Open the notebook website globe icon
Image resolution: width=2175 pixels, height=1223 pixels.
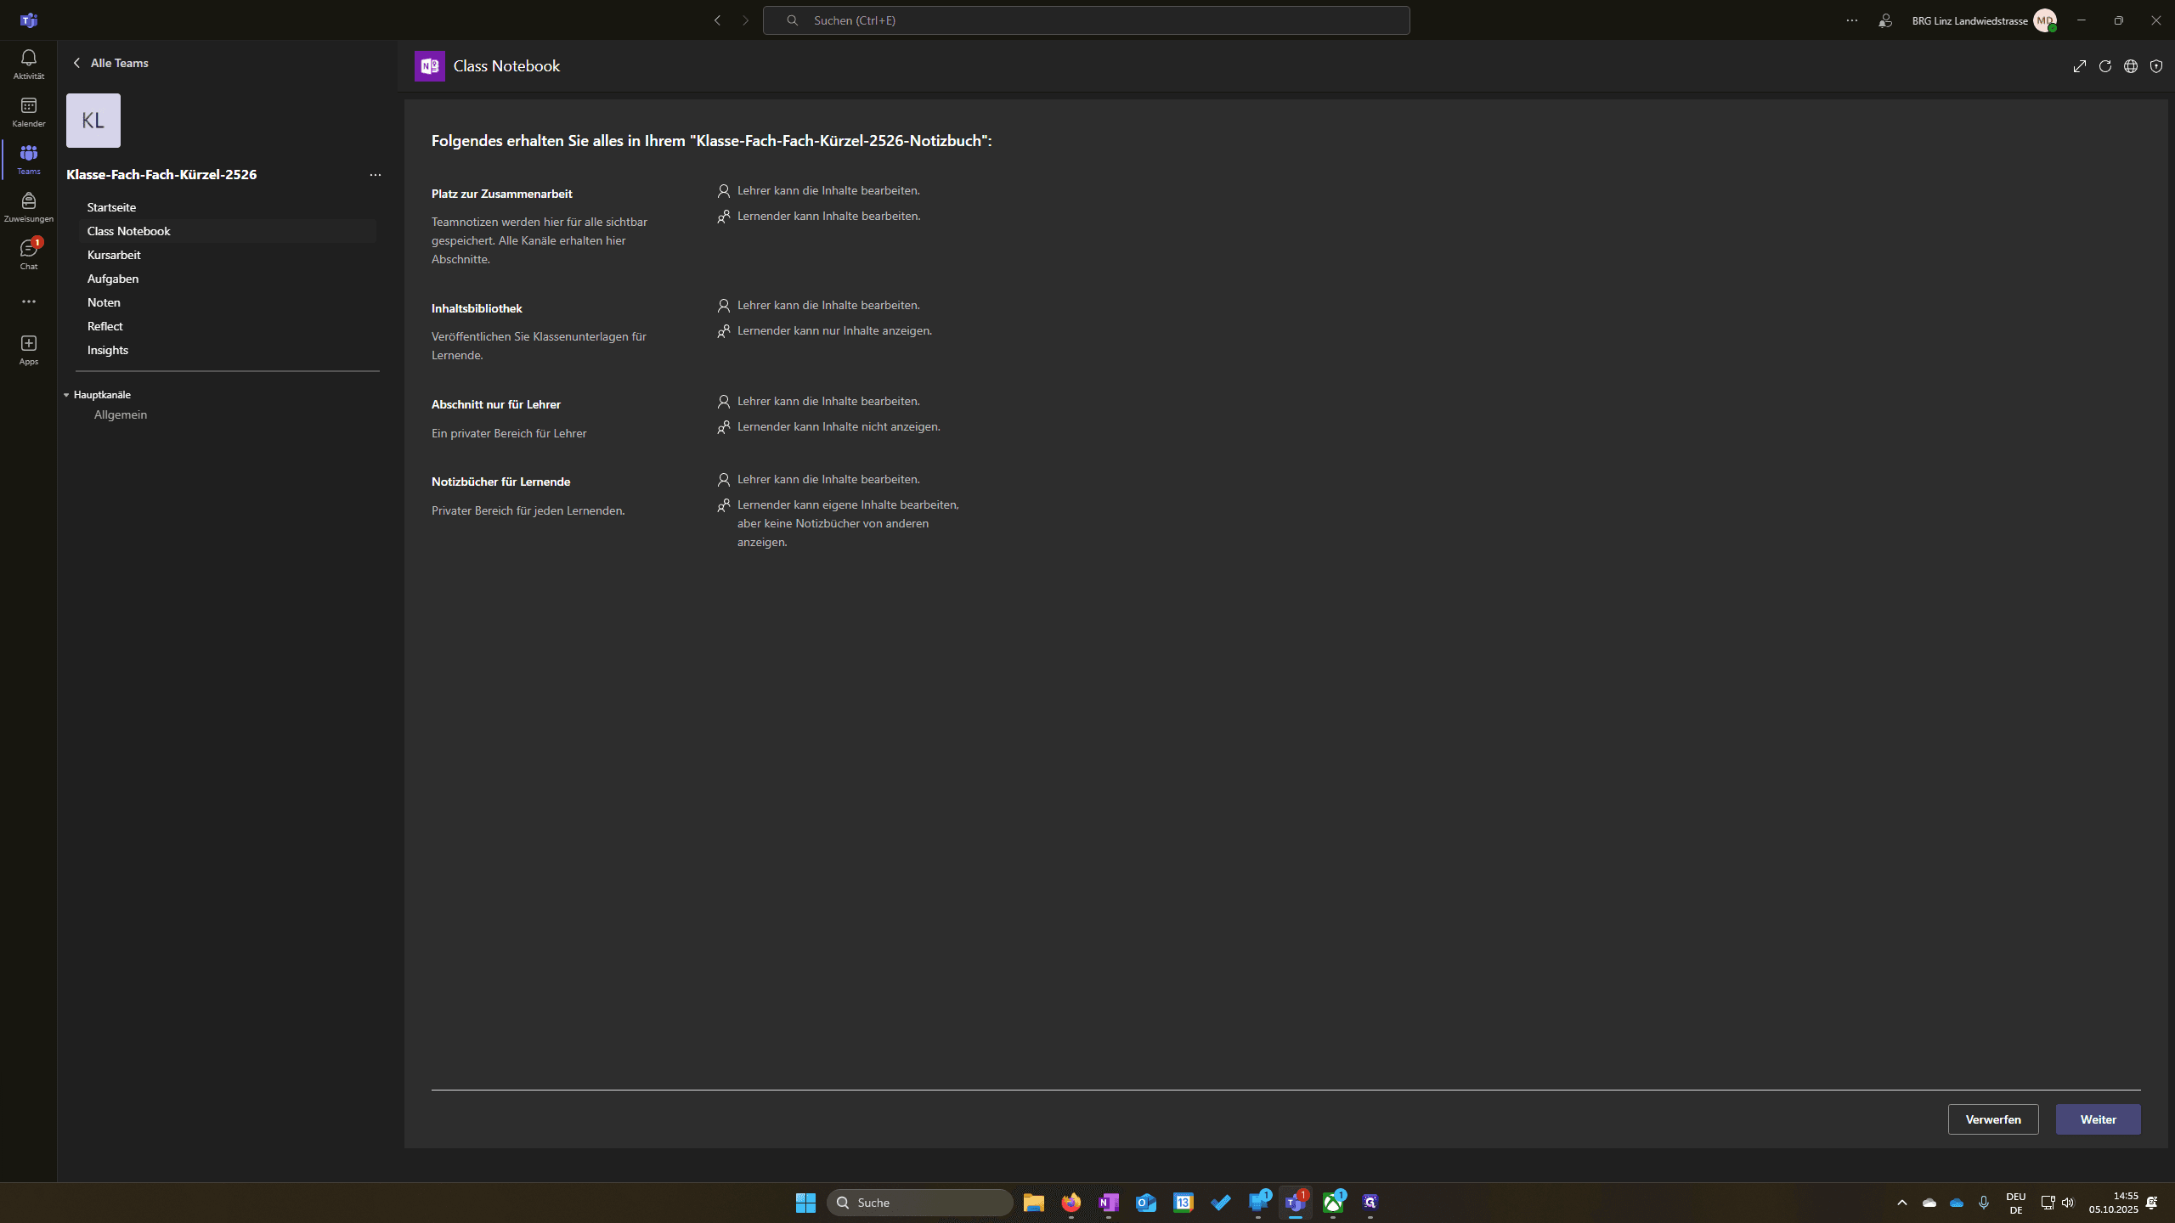(2130, 66)
